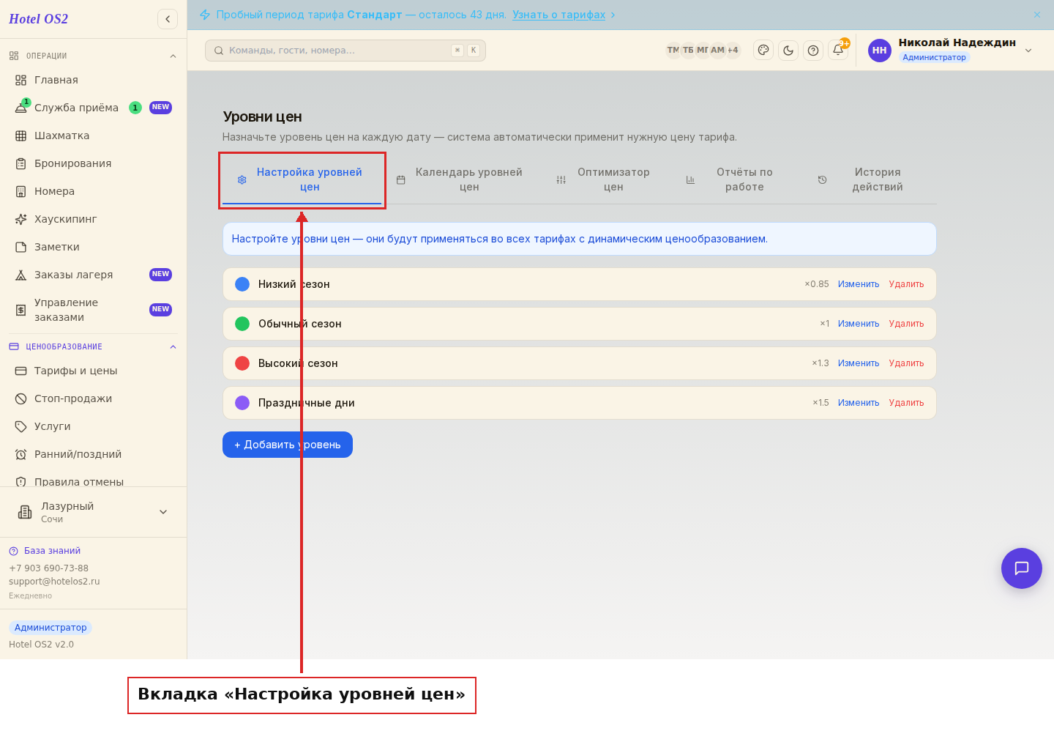The image size is (1054, 731).
Task: Click the + Добавить уровень button
Action: [x=288, y=445]
